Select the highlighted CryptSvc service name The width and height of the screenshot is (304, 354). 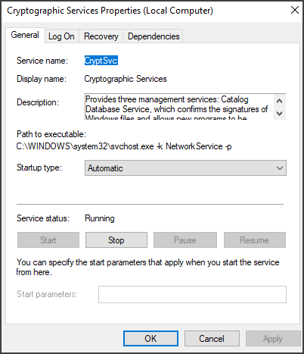(x=101, y=61)
